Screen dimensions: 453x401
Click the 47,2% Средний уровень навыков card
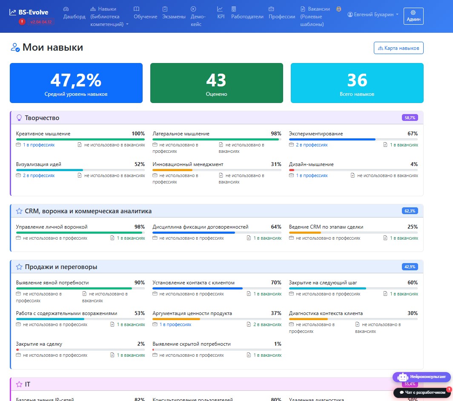[76, 83]
